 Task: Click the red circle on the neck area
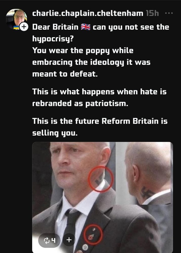100,179
